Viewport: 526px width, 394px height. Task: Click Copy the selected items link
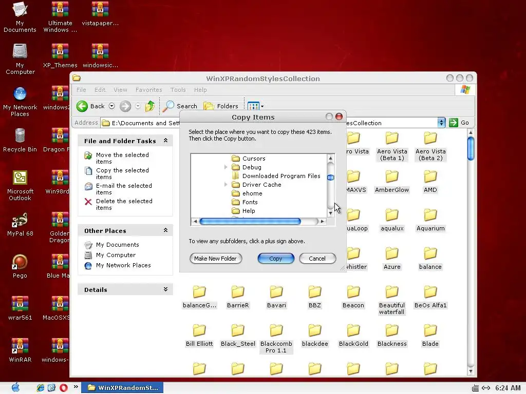tap(122, 173)
